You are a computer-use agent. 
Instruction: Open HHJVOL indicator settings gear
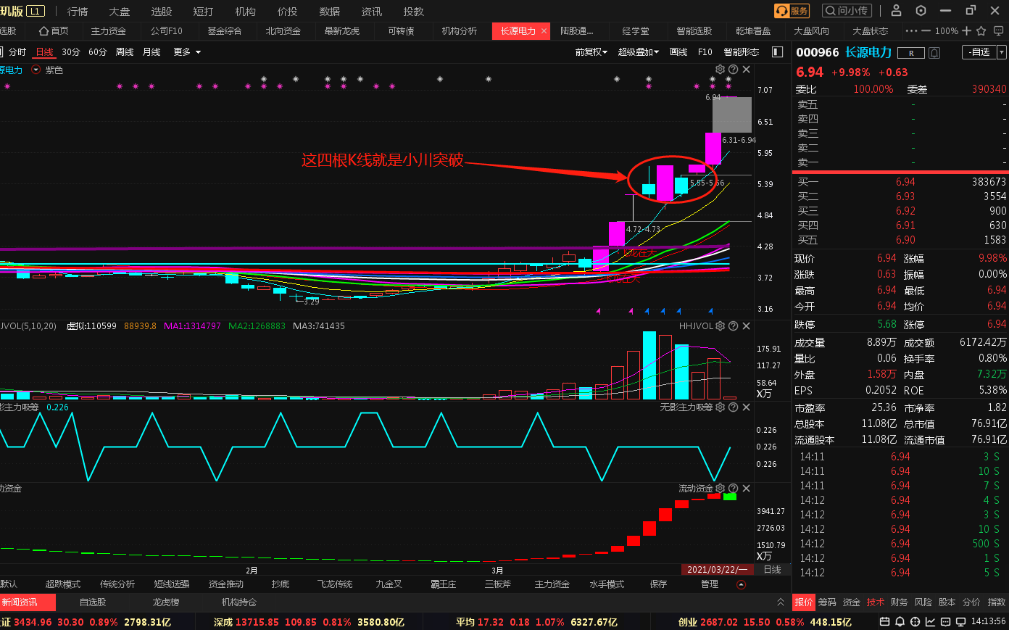[x=720, y=326]
